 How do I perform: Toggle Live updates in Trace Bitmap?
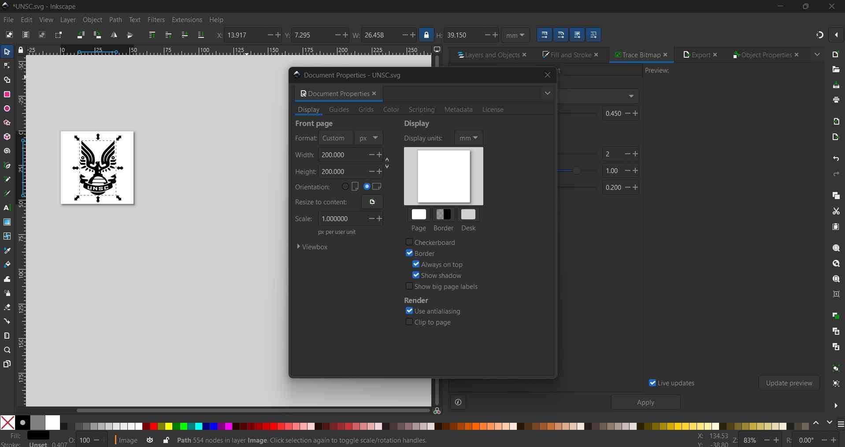pos(652,383)
